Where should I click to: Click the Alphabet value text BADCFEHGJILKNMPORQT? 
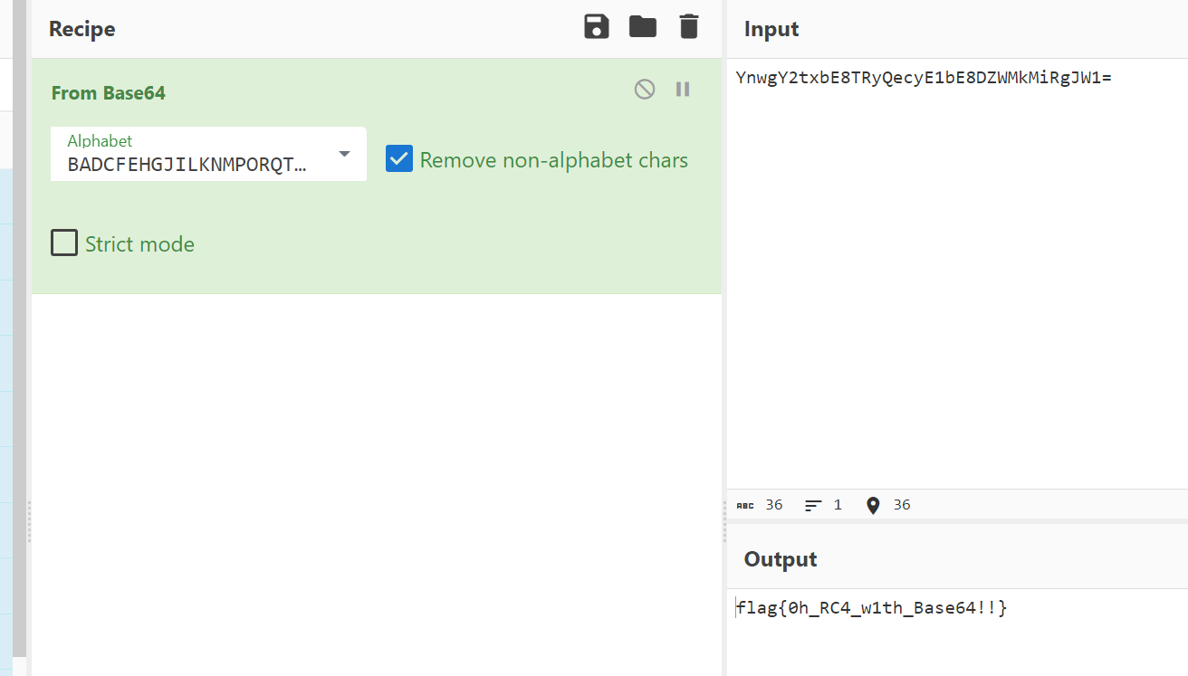pyautogui.click(x=186, y=165)
